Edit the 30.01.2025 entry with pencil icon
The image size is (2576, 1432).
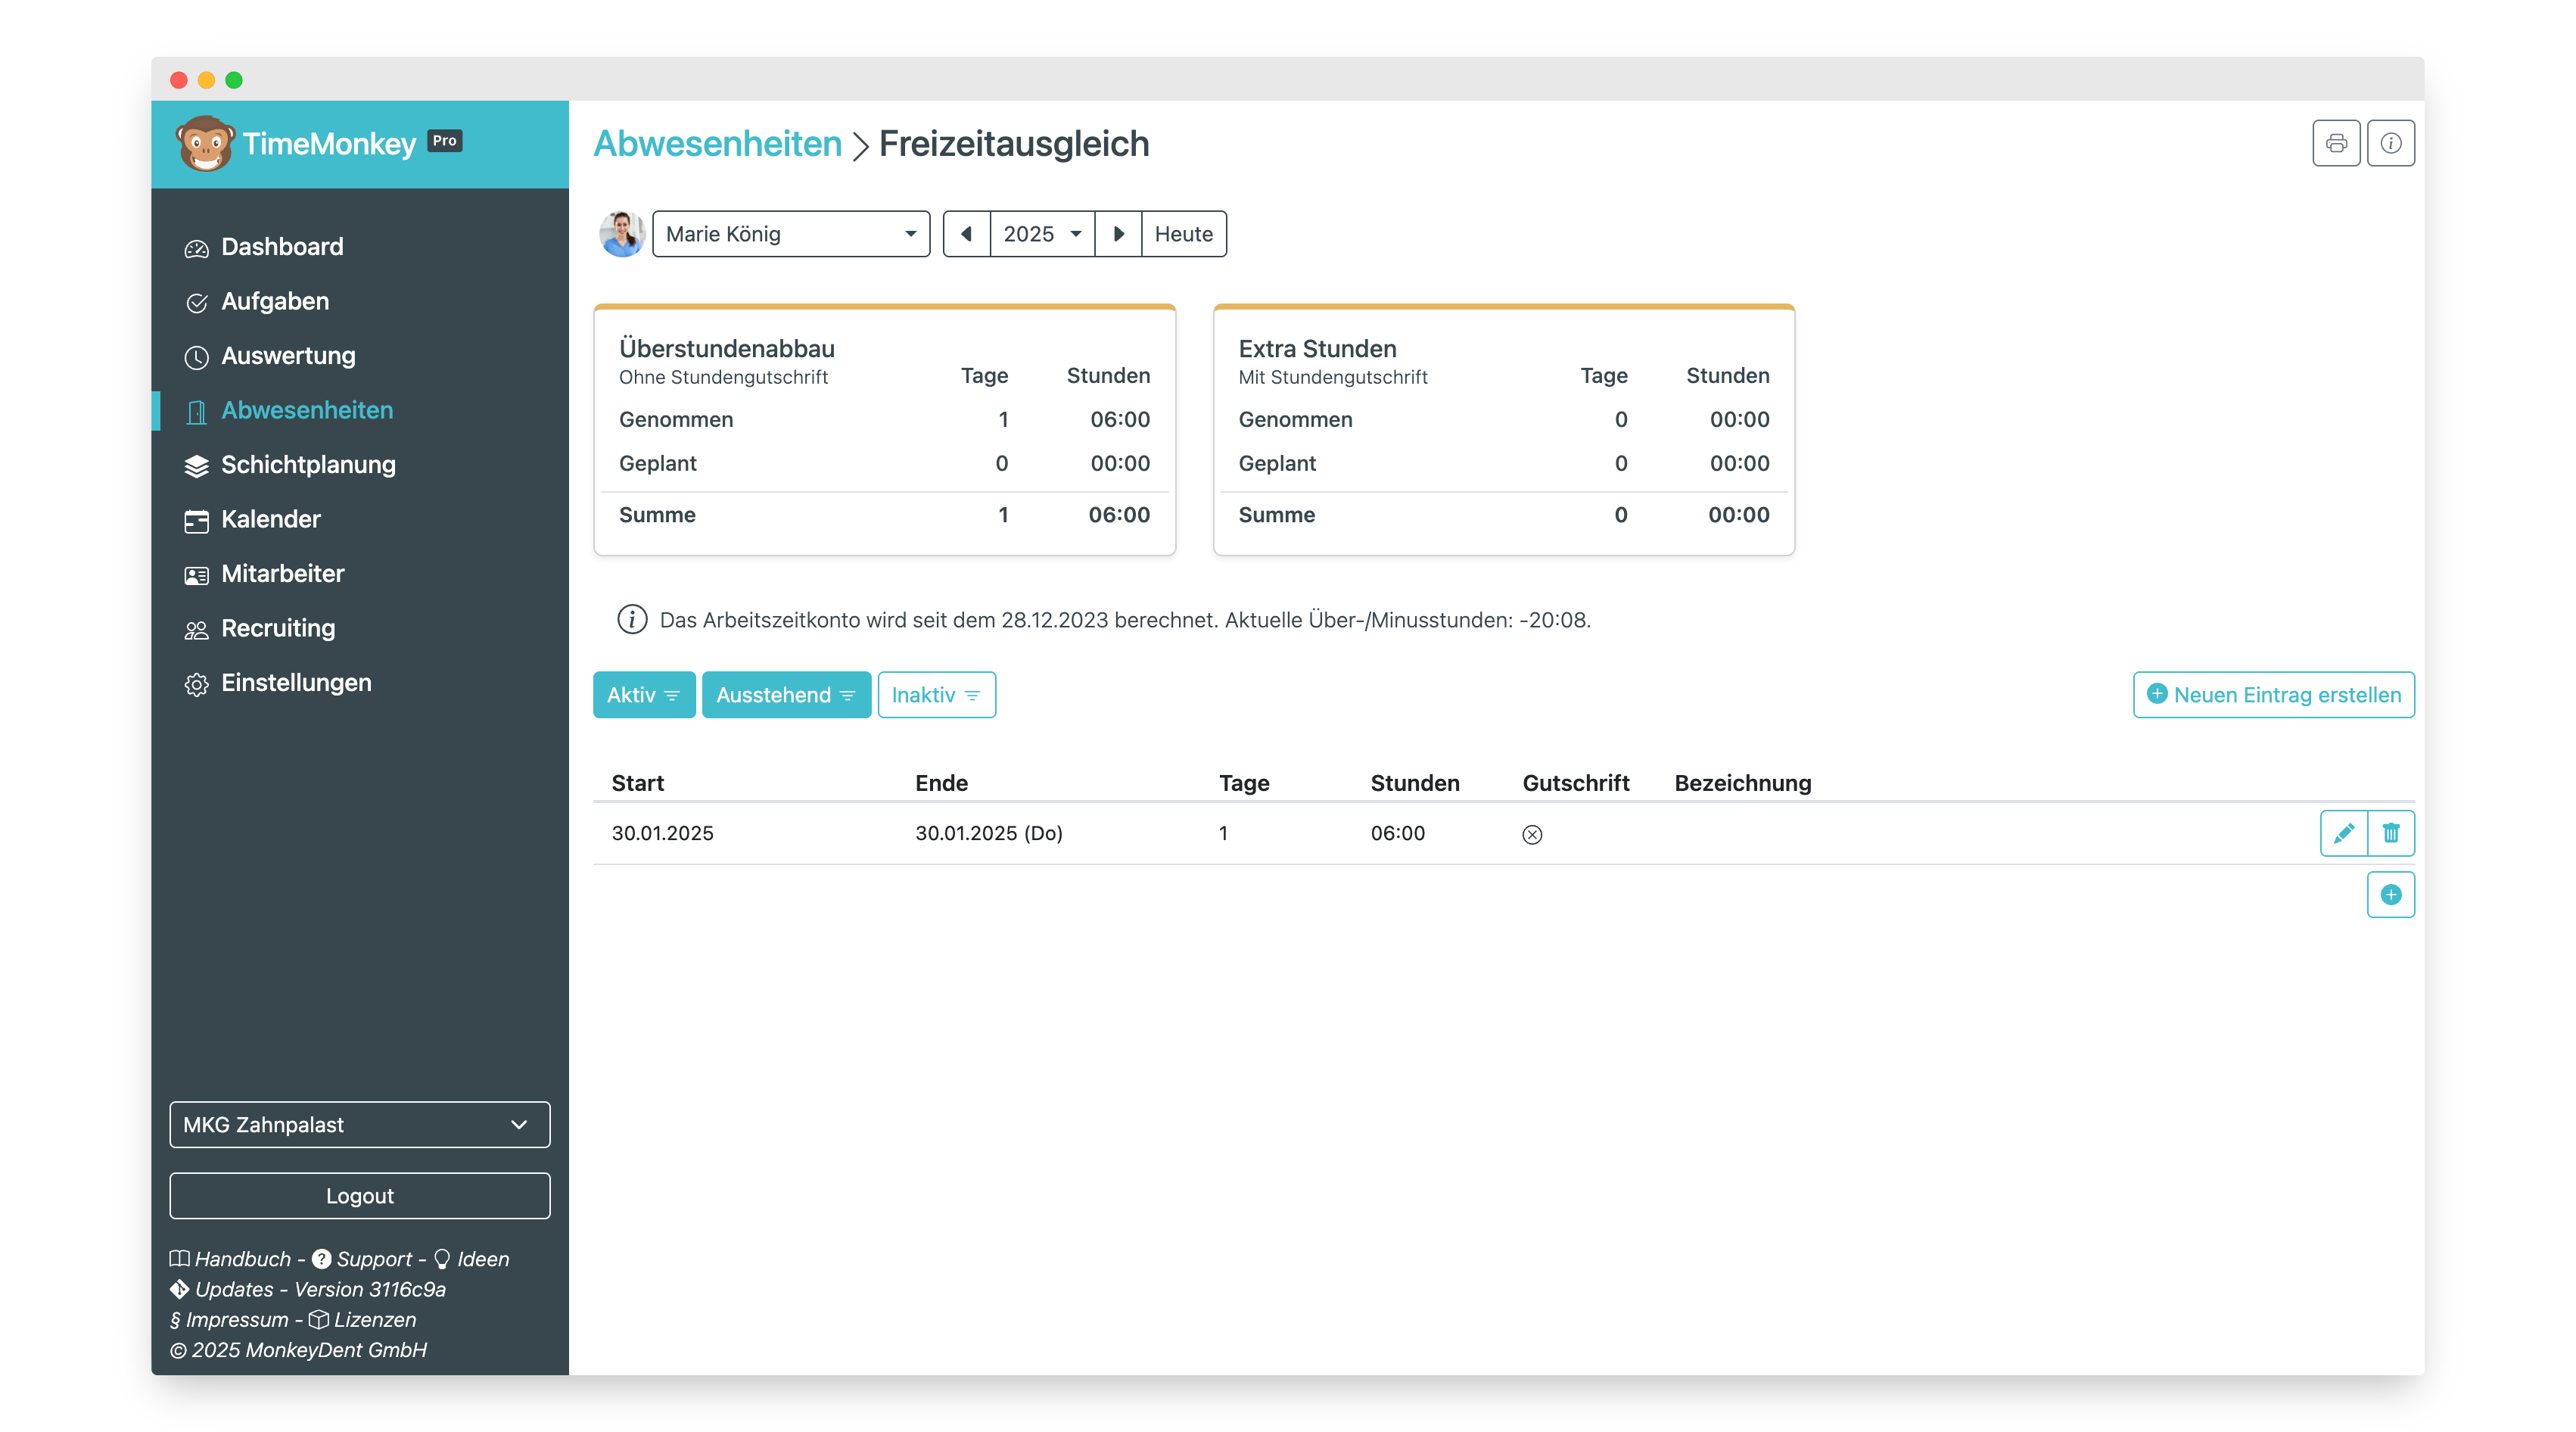click(2343, 833)
